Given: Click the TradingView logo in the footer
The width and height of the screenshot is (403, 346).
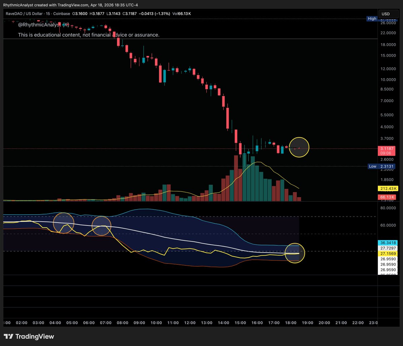Looking at the screenshot, I should (x=29, y=337).
